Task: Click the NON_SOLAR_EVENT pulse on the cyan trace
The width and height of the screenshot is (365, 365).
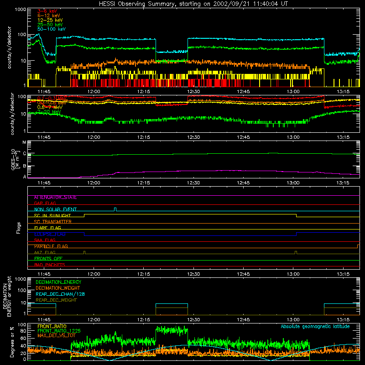Action: pyautogui.click(x=115, y=209)
